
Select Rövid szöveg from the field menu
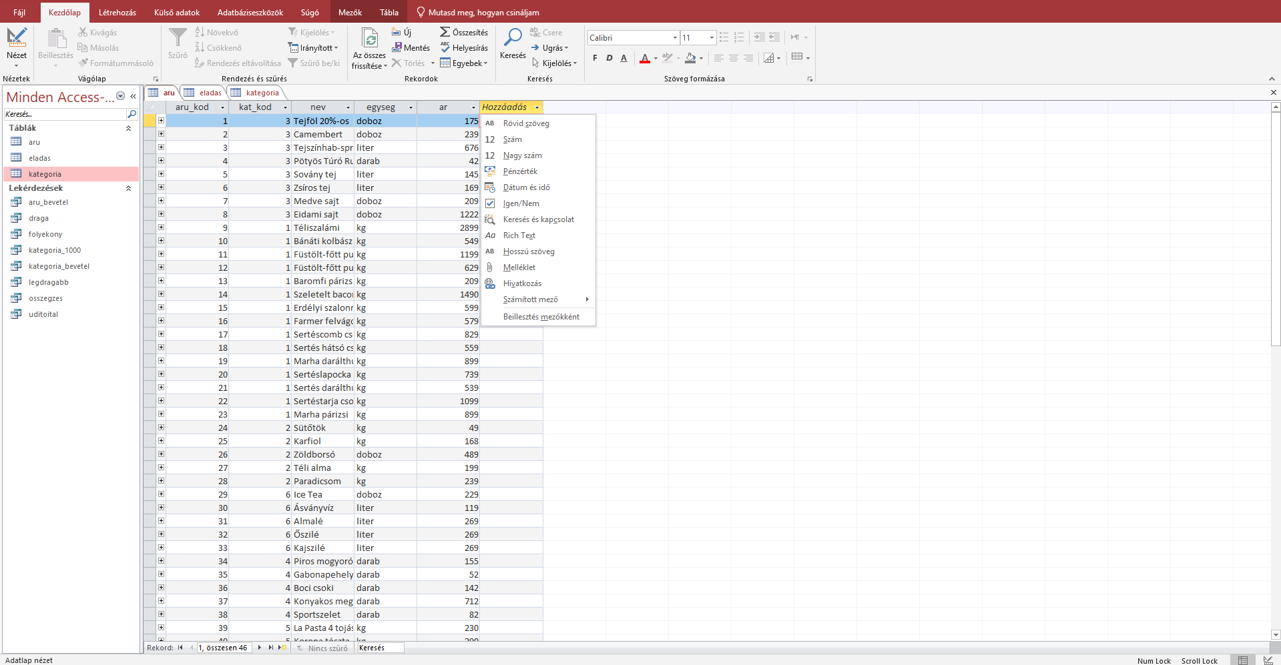coord(526,123)
